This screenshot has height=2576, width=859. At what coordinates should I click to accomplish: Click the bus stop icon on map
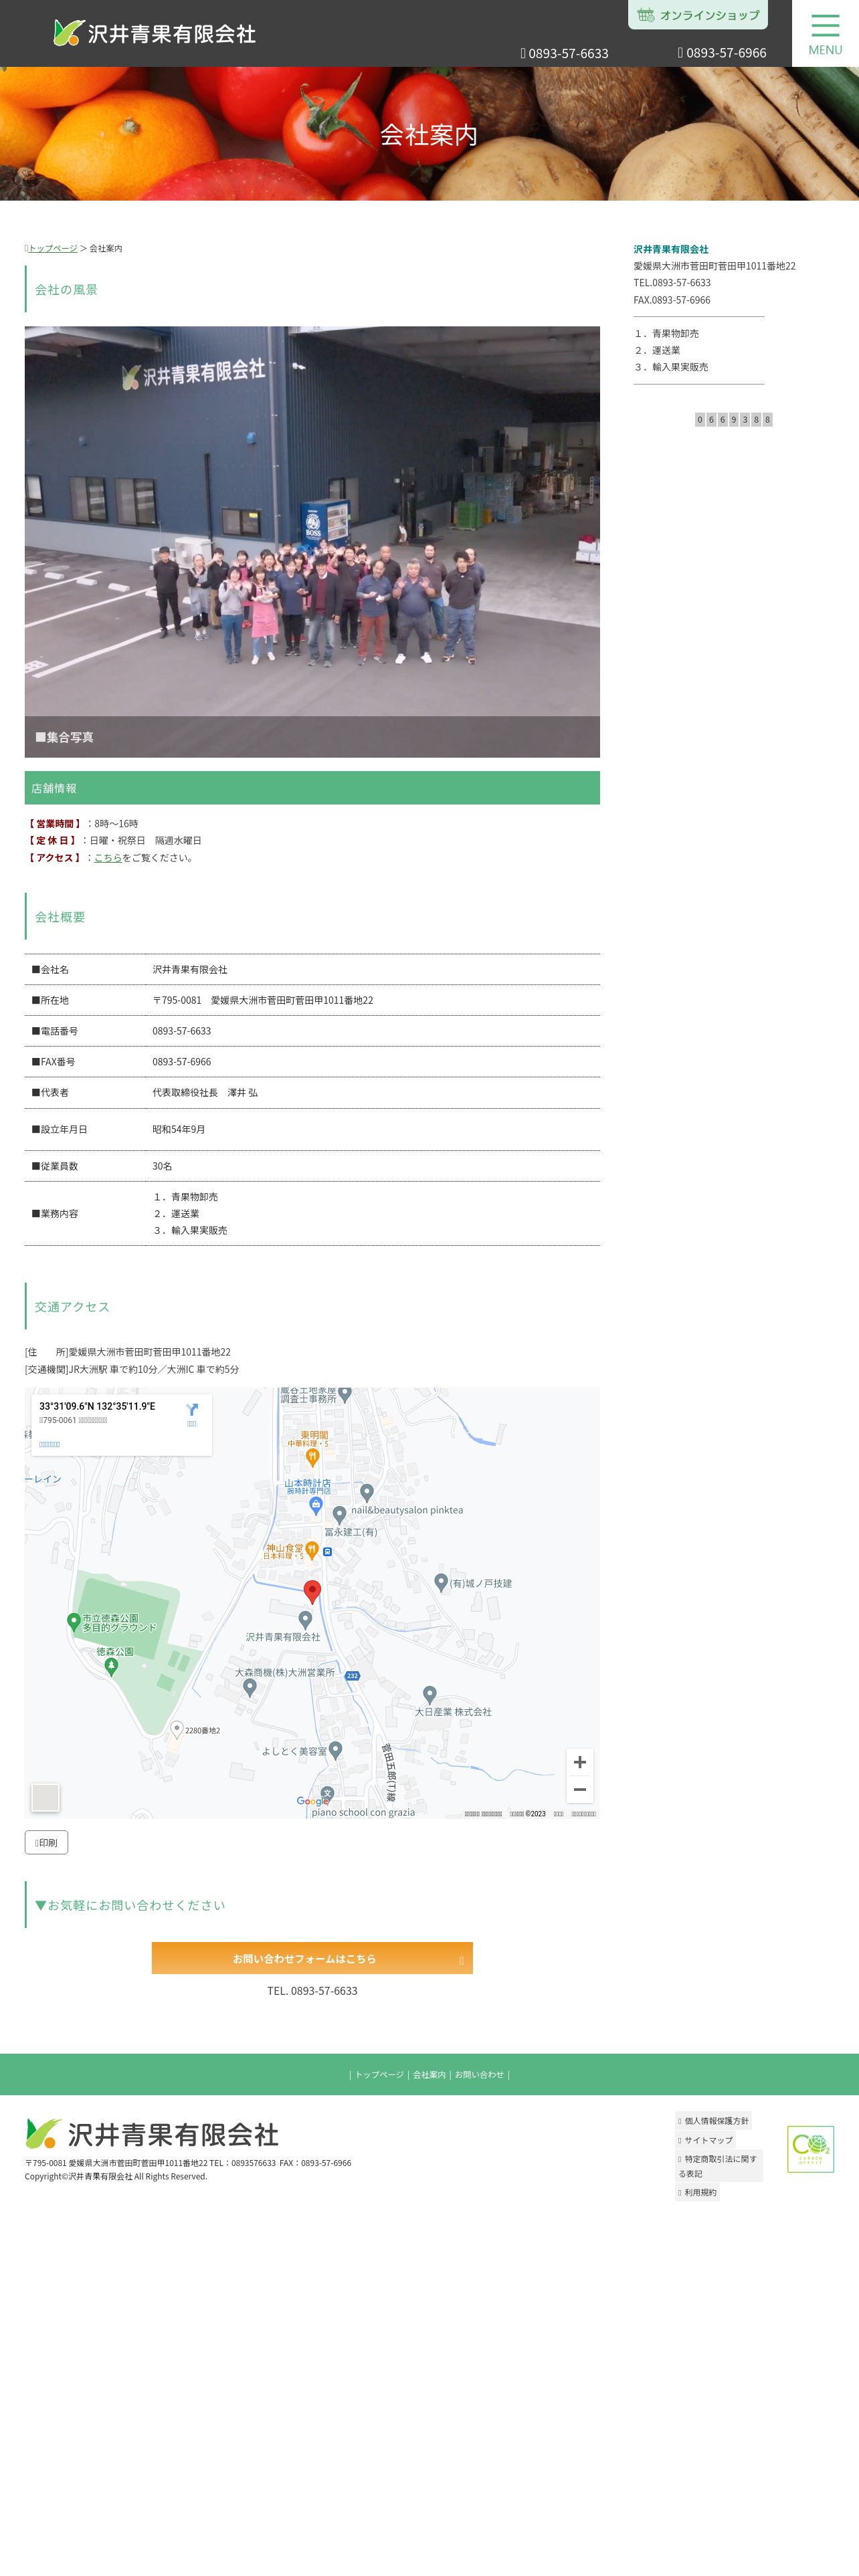click(327, 1552)
